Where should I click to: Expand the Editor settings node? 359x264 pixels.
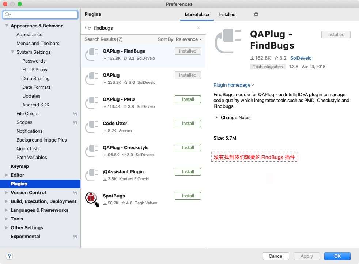point(7,175)
